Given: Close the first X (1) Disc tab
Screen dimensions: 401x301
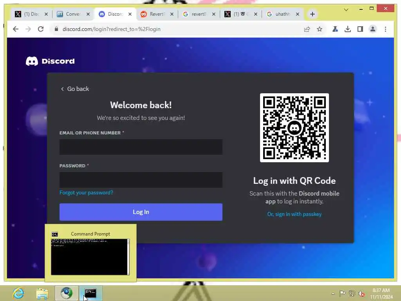Looking at the screenshot, I should click(46, 14).
